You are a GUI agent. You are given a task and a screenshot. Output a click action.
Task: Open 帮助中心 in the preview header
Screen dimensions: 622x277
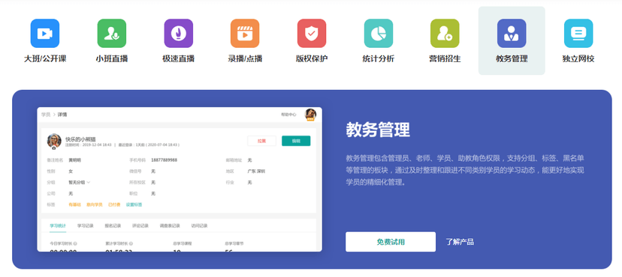pos(288,115)
